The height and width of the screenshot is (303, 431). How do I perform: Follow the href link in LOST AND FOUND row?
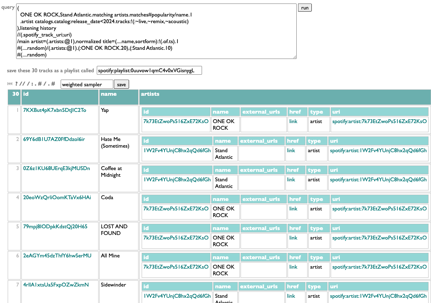pyautogui.click(x=293, y=238)
